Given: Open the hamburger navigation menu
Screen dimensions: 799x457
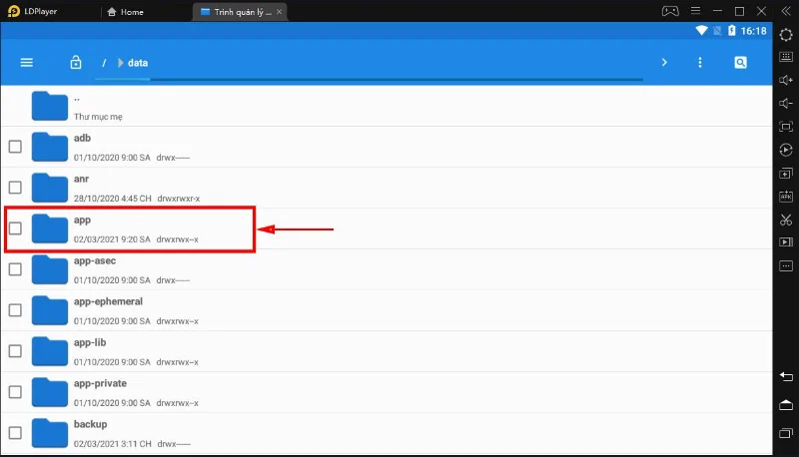Looking at the screenshot, I should (x=27, y=63).
